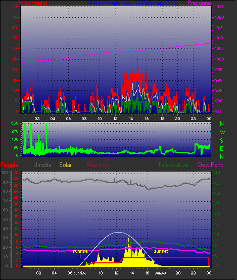Screen dimensions: 237x280
Task: Click the 24 hour graph day title
Action: pos(132,3)
